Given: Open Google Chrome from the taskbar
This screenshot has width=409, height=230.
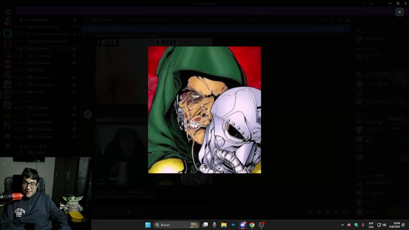Looking at the screenshot, I should [252, 225].
